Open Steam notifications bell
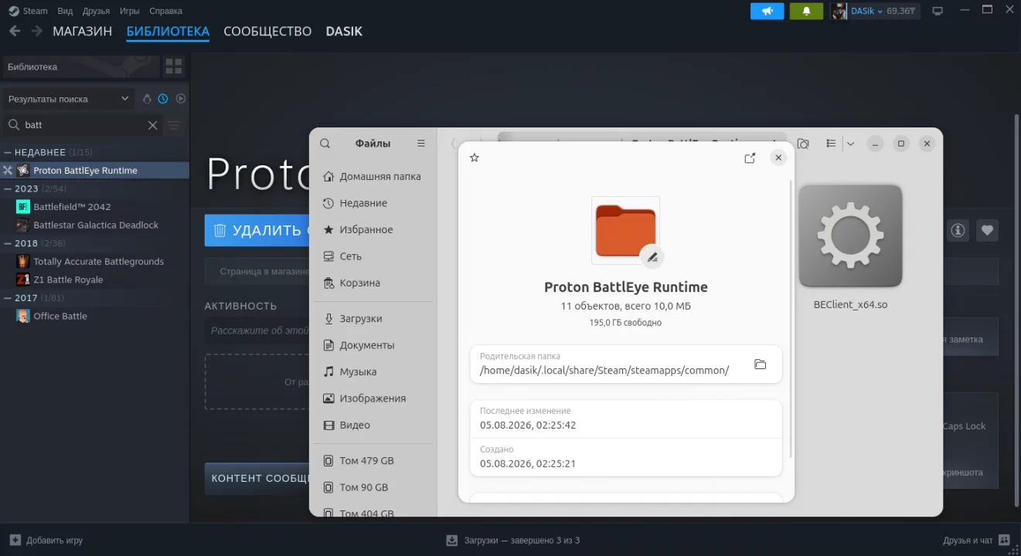The height and width of the screenshot is (556, 1021). click(x=806, y=11)
